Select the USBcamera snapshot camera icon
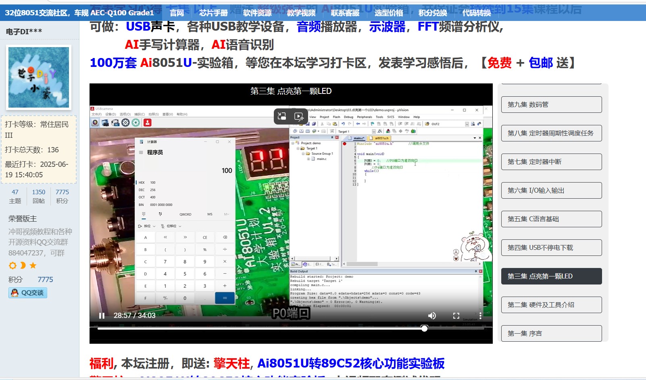The width and height of the screenshot is (646, 380). coord(105,123)
